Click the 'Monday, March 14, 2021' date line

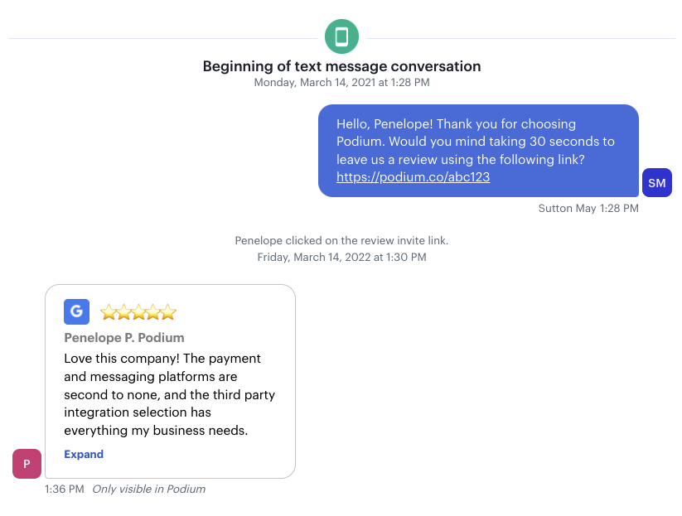[x=341, y=82]
